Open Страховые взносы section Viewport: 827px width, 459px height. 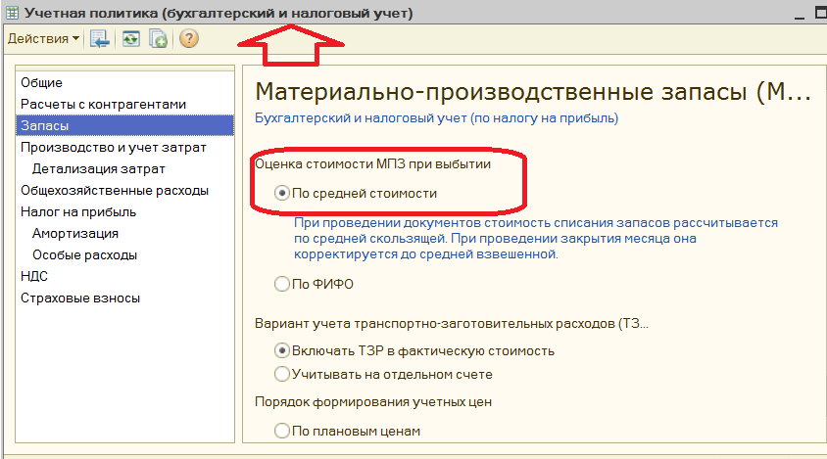click(x=125, y=298)
